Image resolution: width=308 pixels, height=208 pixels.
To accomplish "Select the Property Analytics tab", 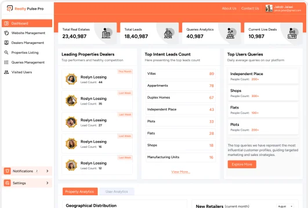I will point(79,192).
